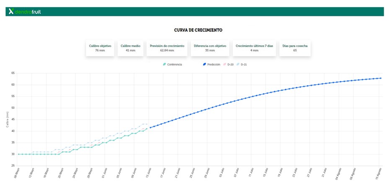Click the first prediction point near 13 Junio
This screenshot has width=390, height=185.
(150, 128)
